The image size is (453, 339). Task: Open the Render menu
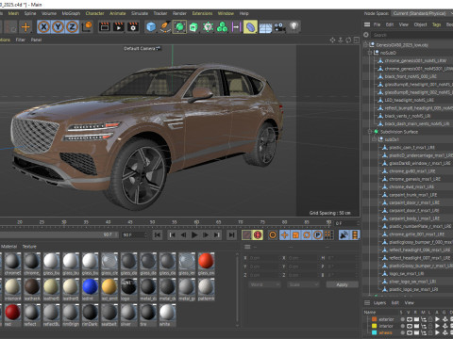[x=179, y=13]
